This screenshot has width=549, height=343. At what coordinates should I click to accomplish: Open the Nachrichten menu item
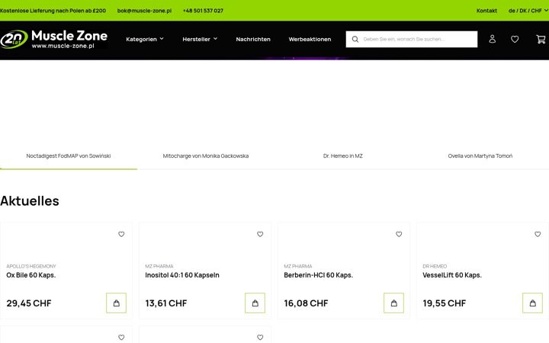point(253,39)
